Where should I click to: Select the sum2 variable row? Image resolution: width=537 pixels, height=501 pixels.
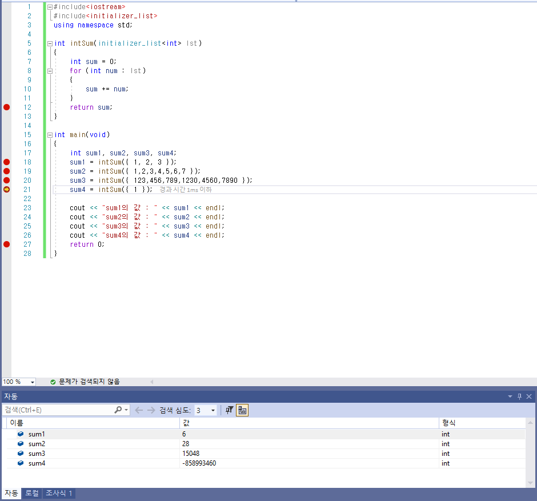click(266, 444)
